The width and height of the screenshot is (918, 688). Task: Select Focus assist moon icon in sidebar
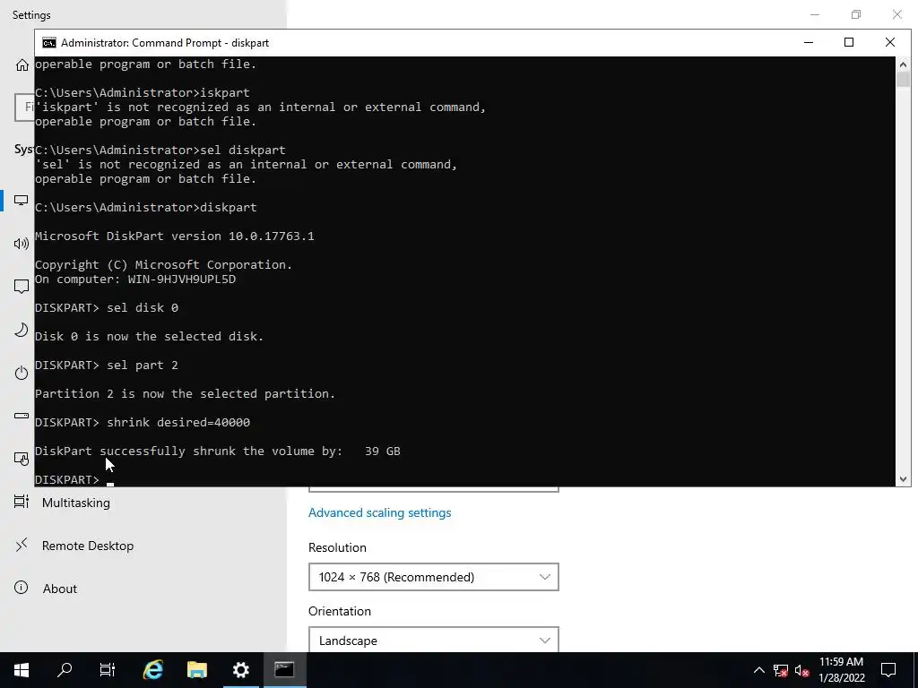coord(22,330)
